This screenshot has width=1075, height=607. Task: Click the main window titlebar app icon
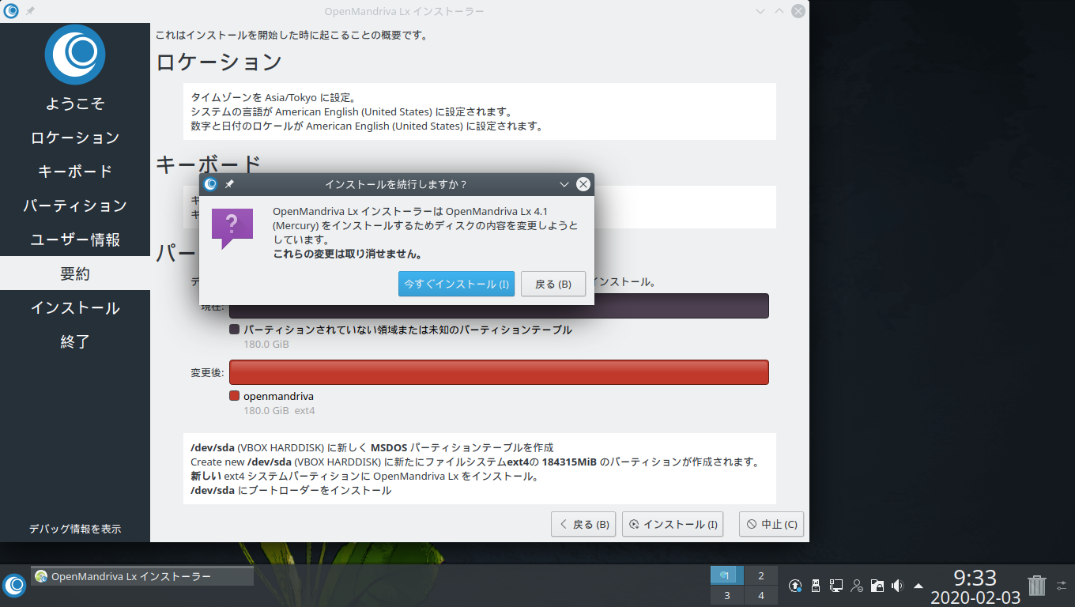11,11
